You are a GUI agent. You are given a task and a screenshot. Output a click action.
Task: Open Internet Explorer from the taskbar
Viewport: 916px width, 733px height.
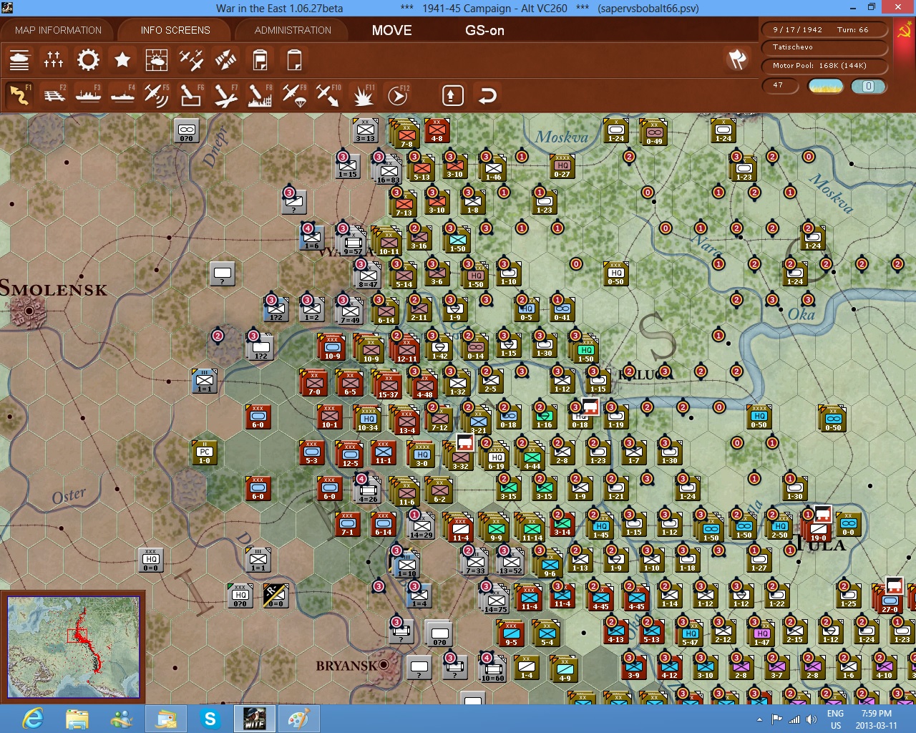coord(33,719)
